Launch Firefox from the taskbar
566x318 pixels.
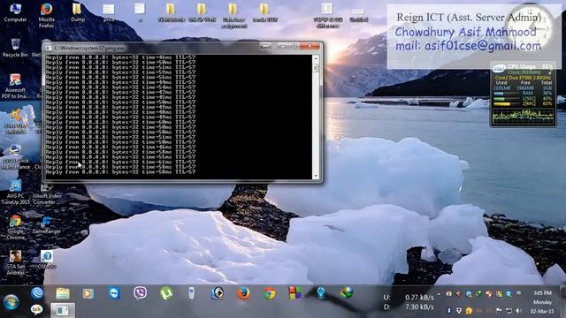point(243,293)
